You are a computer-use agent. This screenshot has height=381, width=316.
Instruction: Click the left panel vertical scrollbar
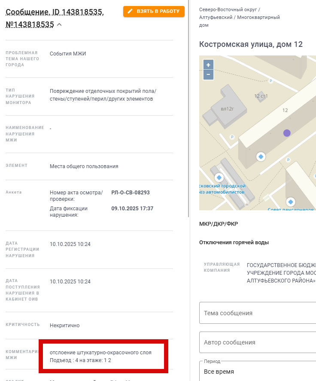pyautogui.click(x=188, y=108)
